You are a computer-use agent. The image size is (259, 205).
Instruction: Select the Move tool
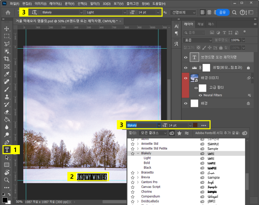tap(6, 29)
